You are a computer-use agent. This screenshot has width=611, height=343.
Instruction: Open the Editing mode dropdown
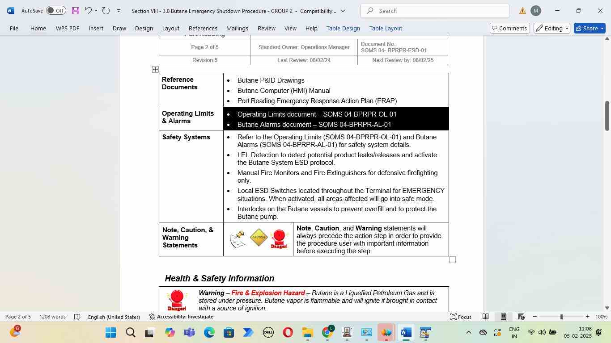click(552, 28)
